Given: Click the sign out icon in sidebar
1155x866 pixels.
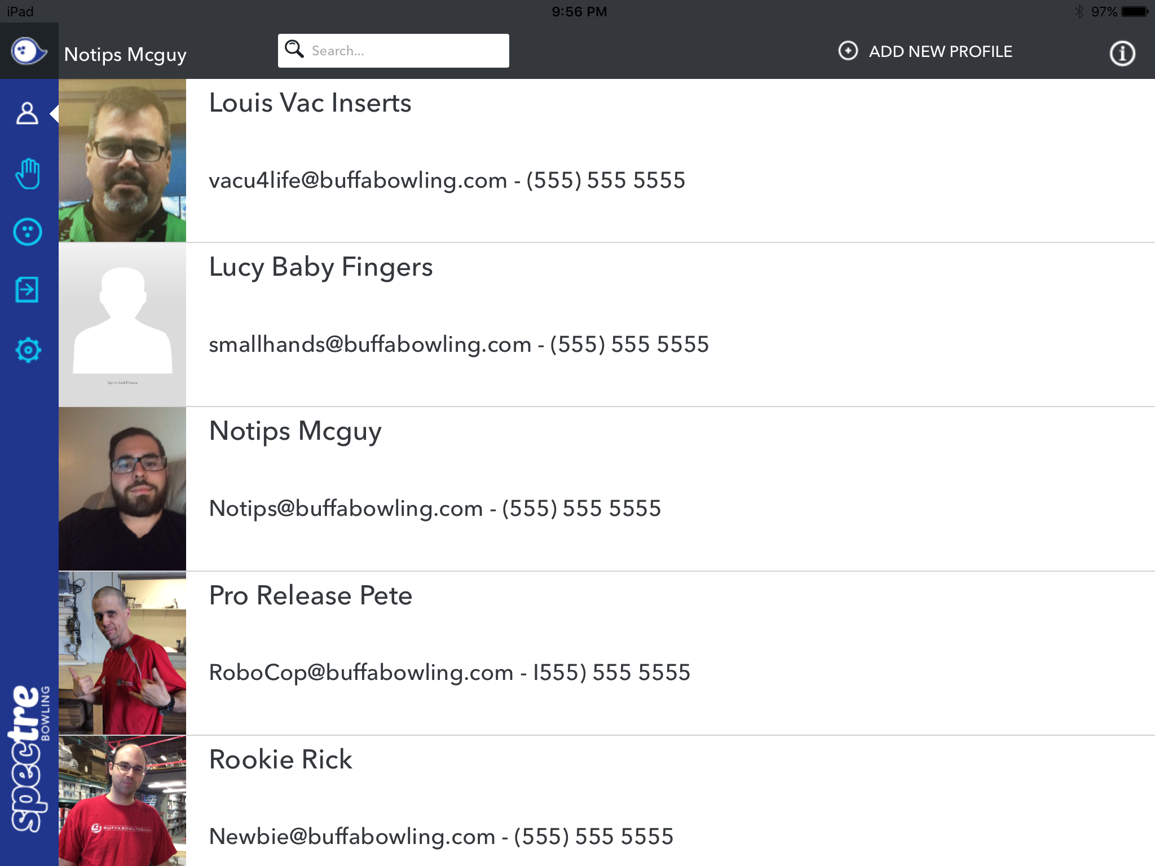Looking at the screenshot, I should 28,290.
